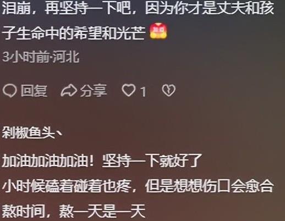This screenshot has height=221, width=285.
Task: Tap the phrase 但是想想伤口会愈合
Action: pos(210,186)
